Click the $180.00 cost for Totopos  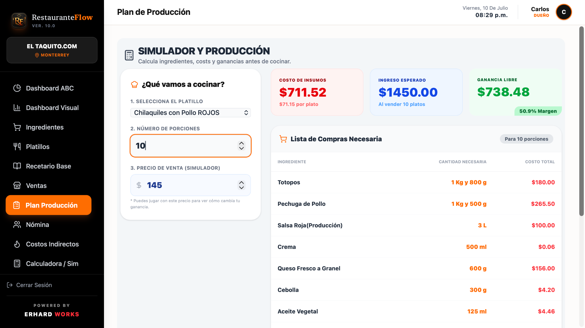pos(543,182)
